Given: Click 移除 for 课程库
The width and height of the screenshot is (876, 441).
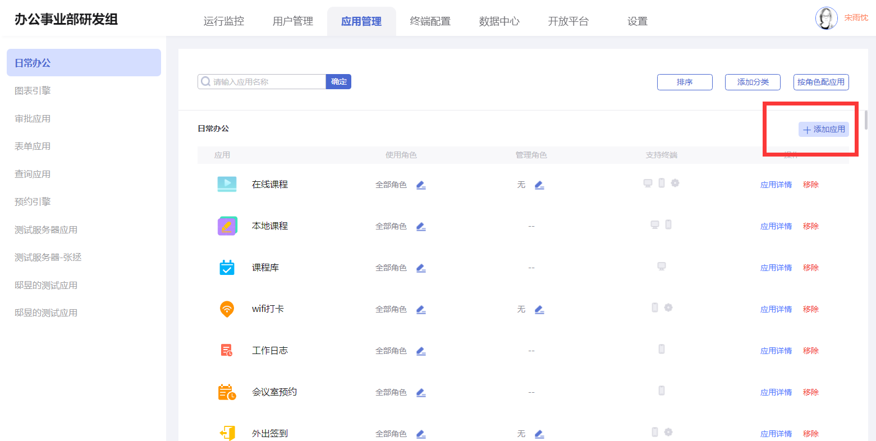Looking at the screenshot, I should tap(810, 268).
